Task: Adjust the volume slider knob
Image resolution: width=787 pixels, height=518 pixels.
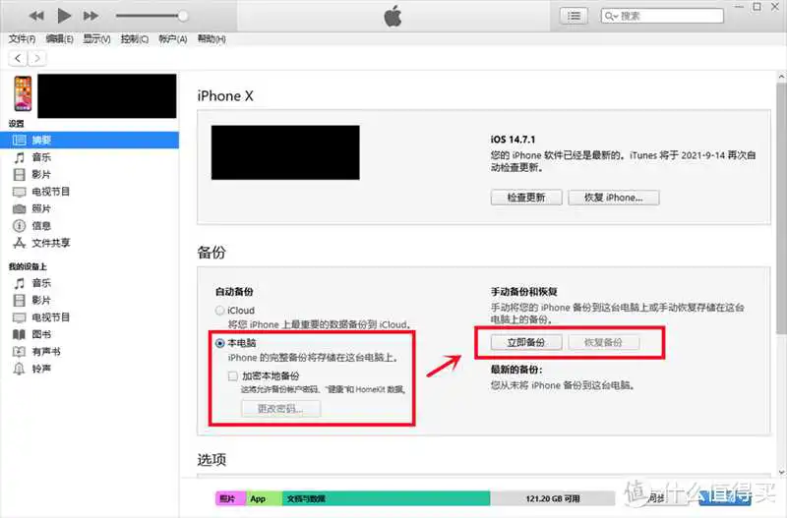Action: (x=183, y=16)
